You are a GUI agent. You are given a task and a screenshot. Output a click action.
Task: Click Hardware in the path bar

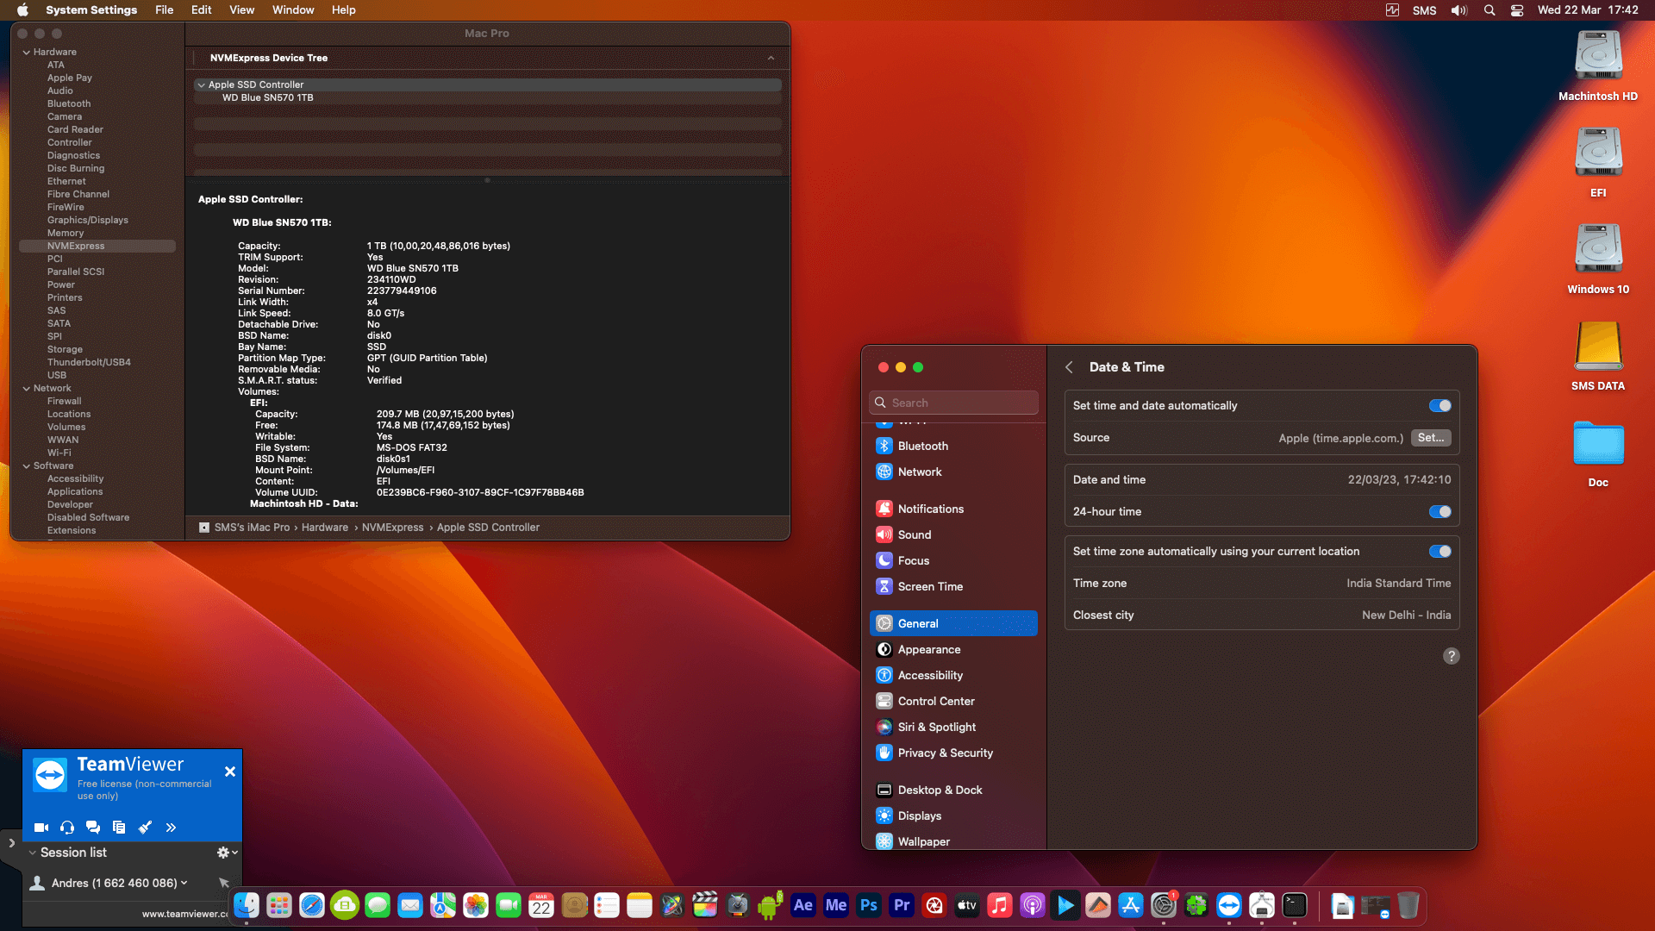324,528
